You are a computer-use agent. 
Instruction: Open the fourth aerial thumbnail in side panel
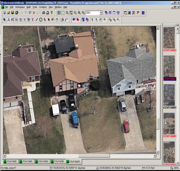click(x=169, y=124)
